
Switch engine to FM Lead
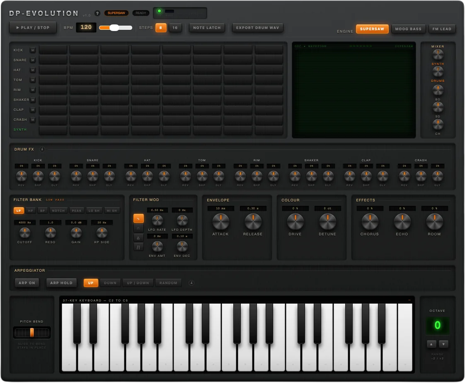[x=442, y=29]
